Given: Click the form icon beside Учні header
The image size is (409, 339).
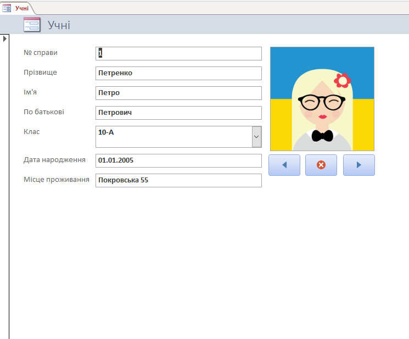Looking at the screenshot, I should [32, 25].
